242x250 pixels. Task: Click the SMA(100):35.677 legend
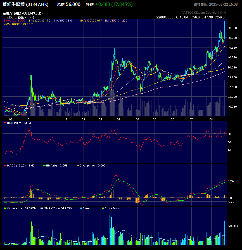coord(91,21)
